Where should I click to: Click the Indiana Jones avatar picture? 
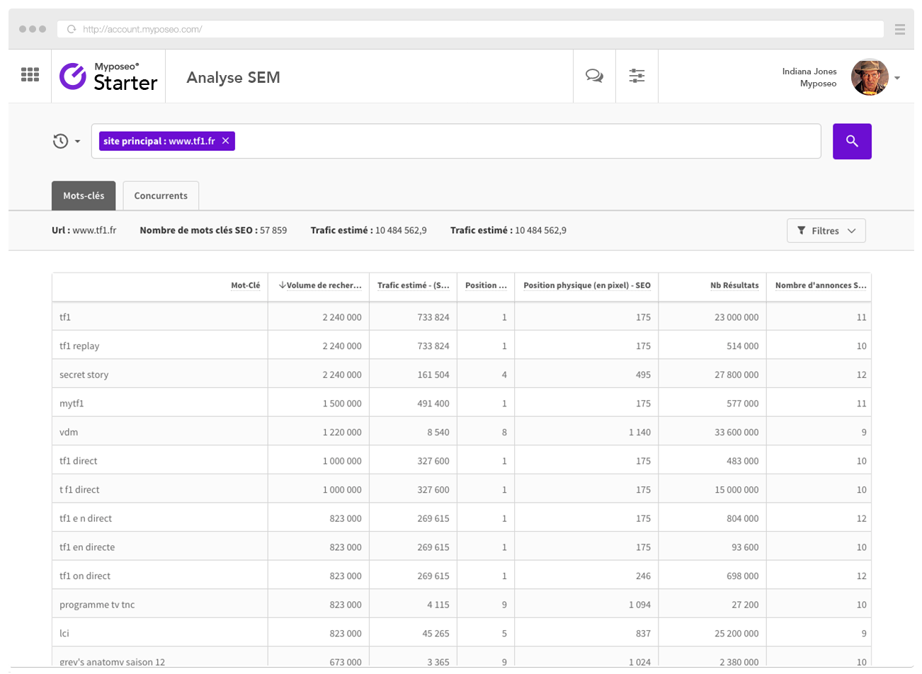870,77
